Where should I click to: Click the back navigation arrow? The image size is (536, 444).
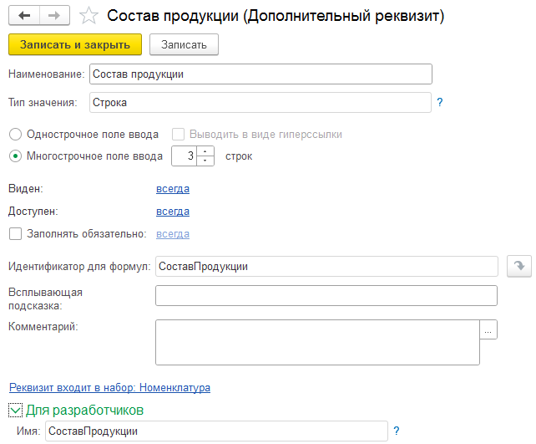(23, 16)
